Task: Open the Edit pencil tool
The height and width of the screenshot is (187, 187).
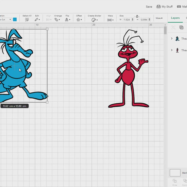Action: click(36, 20)
